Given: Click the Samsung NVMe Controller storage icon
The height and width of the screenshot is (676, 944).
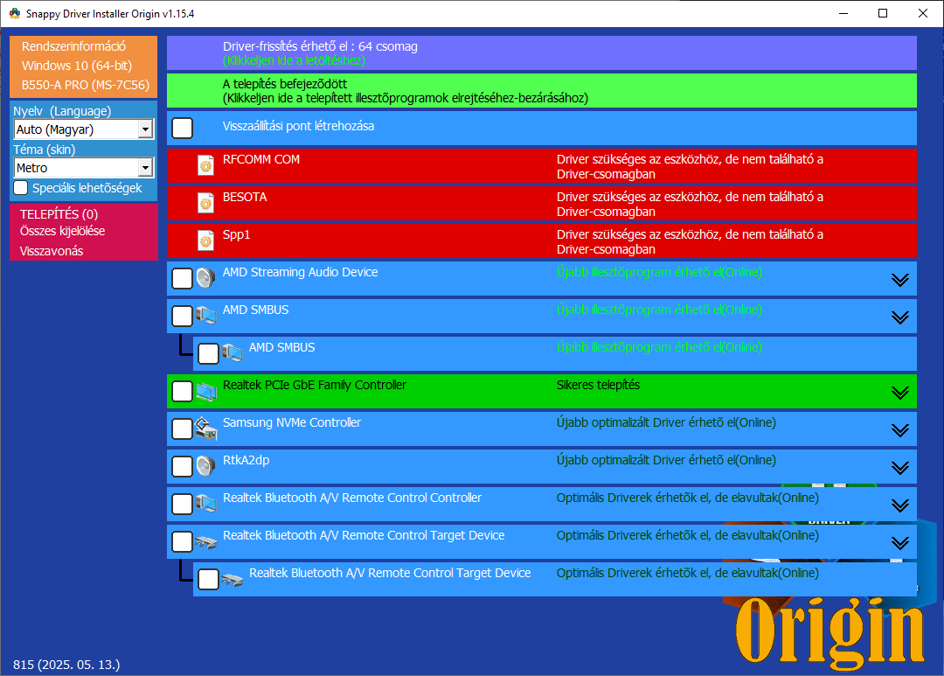Looking at the screenshot, I should coord(205,429).
